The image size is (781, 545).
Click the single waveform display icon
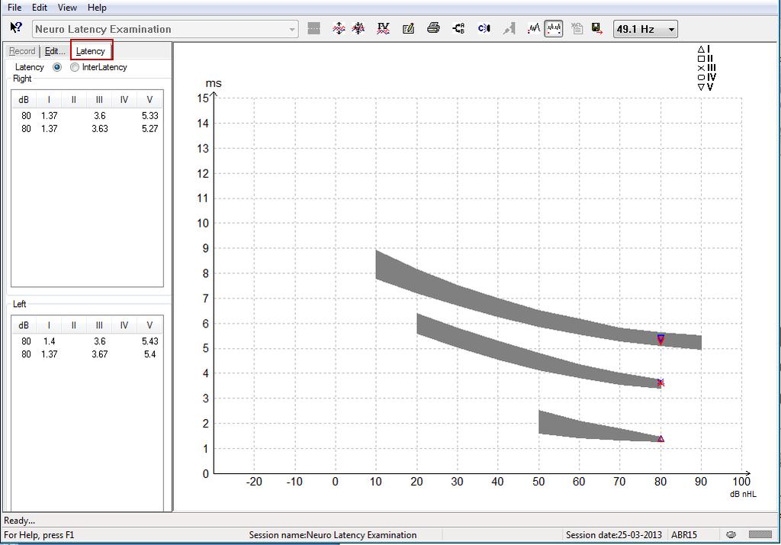(534, 28)
